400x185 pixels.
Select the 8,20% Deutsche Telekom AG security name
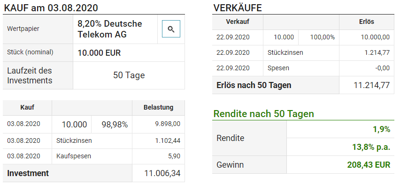pos(110,29)
